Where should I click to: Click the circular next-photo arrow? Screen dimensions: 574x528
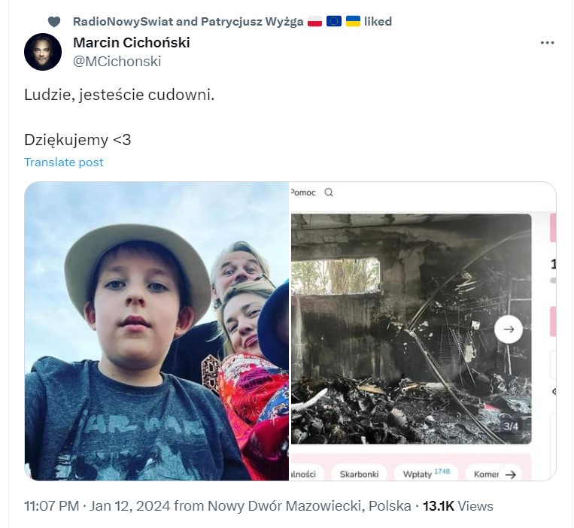pos(509,329)
